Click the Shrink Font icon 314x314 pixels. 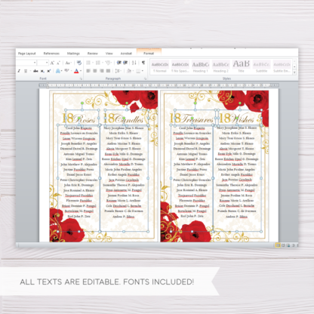[x=58, y=63]
